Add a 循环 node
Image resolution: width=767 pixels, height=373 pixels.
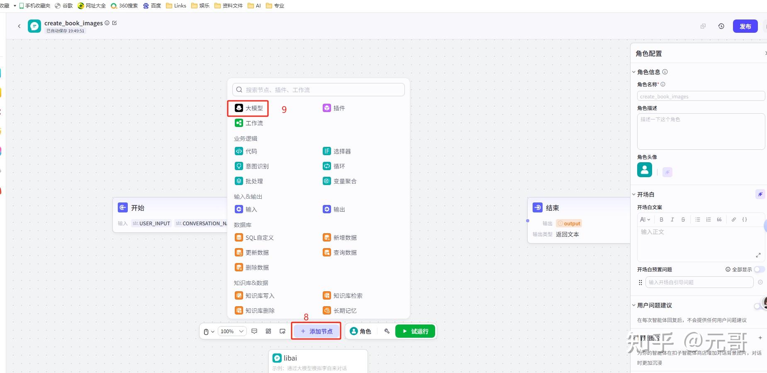point(334,166)
